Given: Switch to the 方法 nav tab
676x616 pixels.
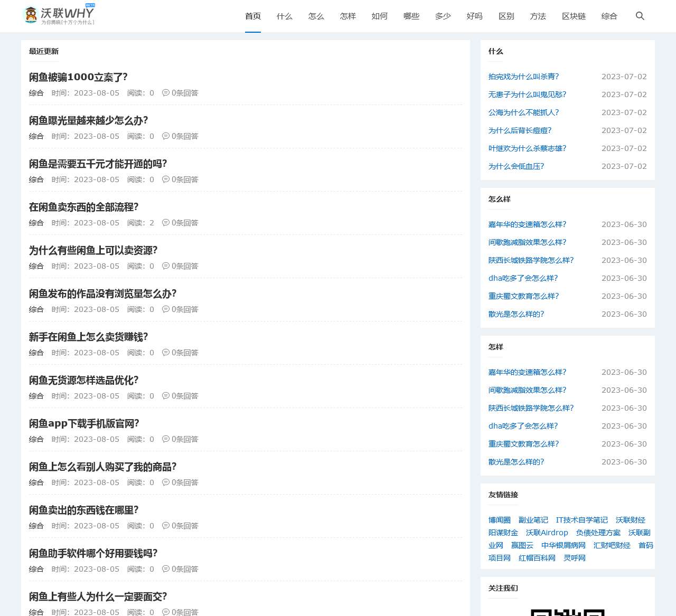Looking at the screenshot, I should click(x=538, y=16).
